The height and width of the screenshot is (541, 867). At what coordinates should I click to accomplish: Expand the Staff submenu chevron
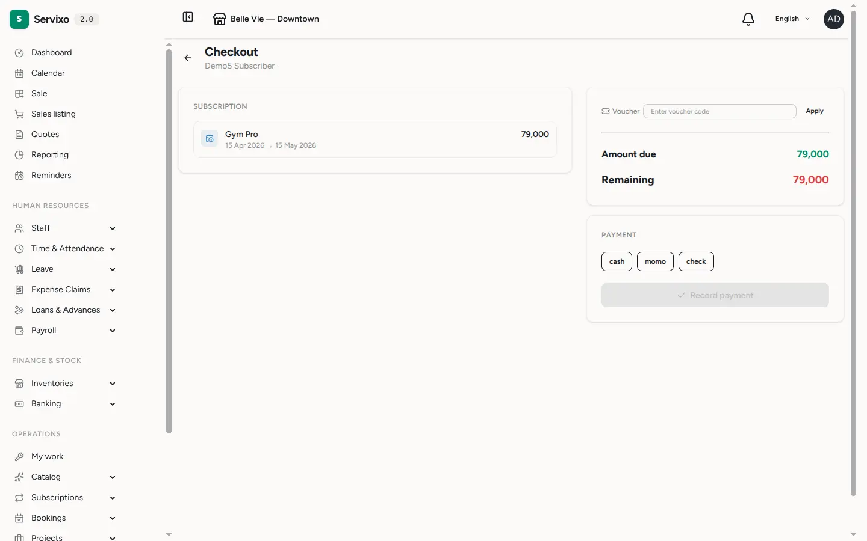coord(113,228)
